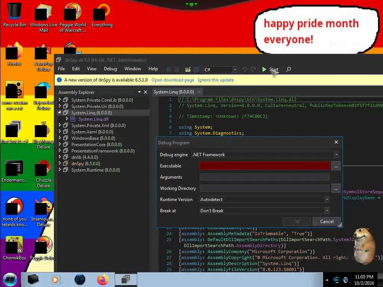Close the Assembly Explorer panel
This screenshot has width=383, height=287.
tap(145, 92)
